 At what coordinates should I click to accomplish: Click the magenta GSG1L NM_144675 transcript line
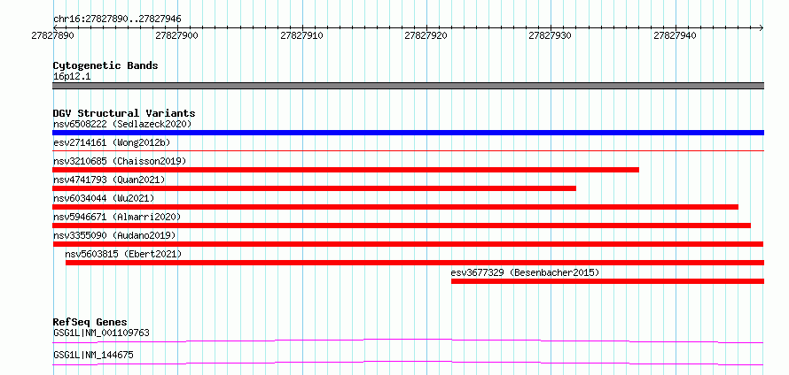click(x=408, y=363)
